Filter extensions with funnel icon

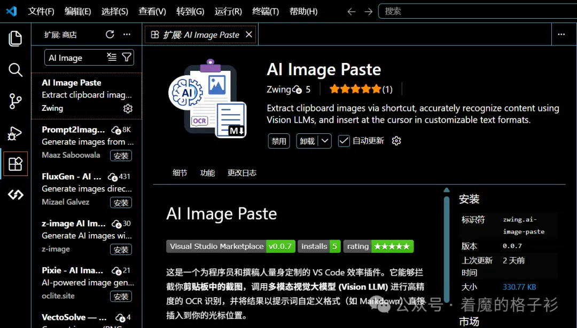tap(127, 57)
